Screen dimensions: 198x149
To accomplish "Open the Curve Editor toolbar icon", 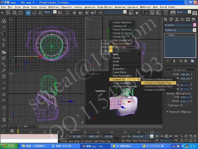I will pos(152,13).
